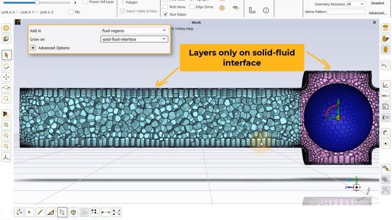Click the four-node connector icon

(x=116, y=212)
